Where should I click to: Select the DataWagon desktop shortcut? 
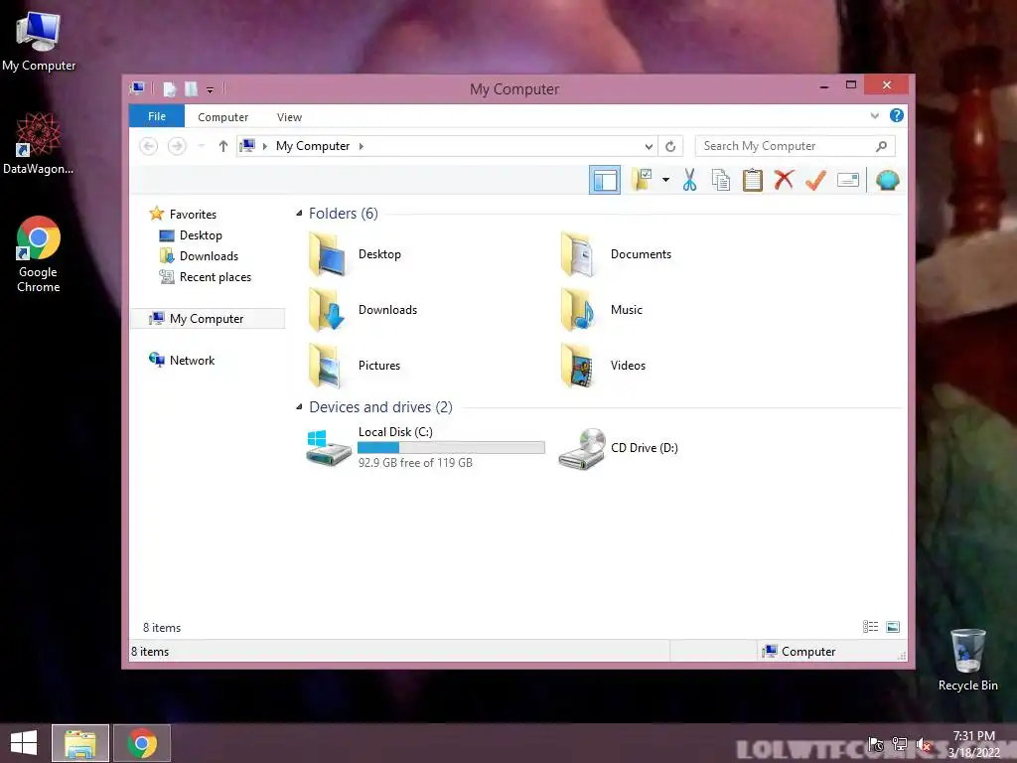(x=39, y=144)
